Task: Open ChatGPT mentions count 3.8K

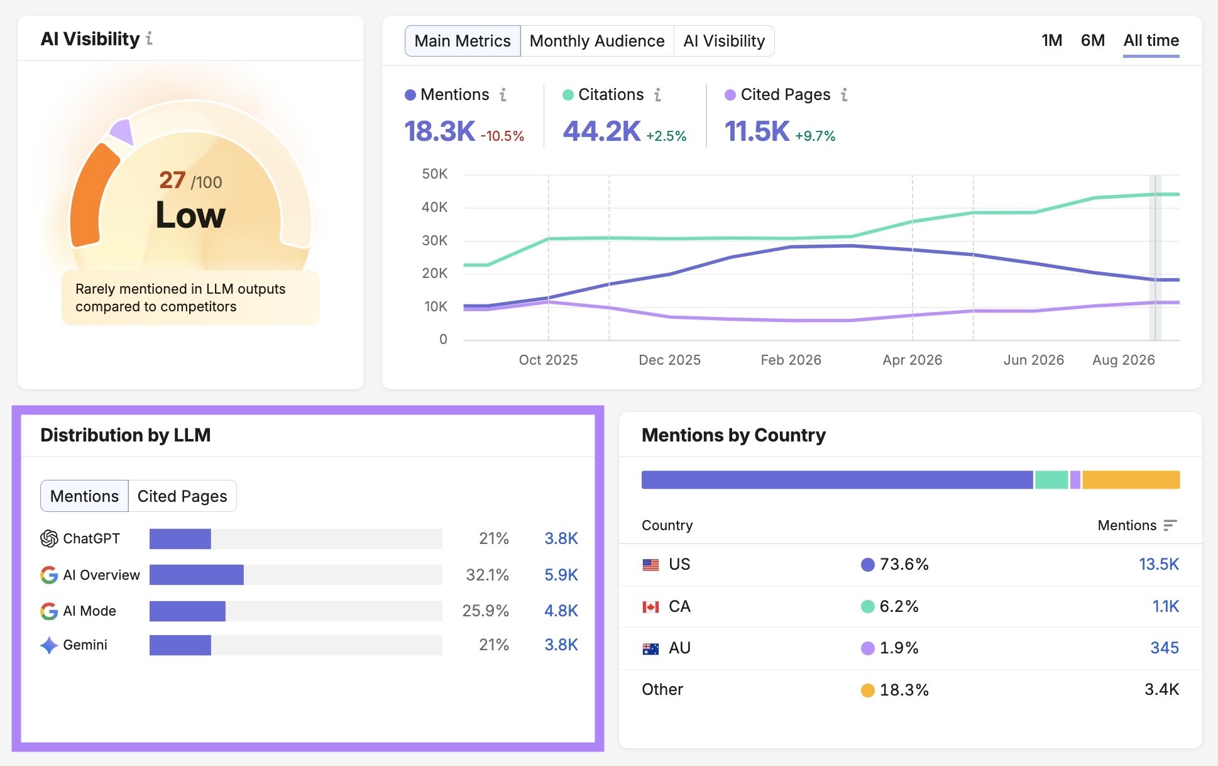Action: (561, 538)
